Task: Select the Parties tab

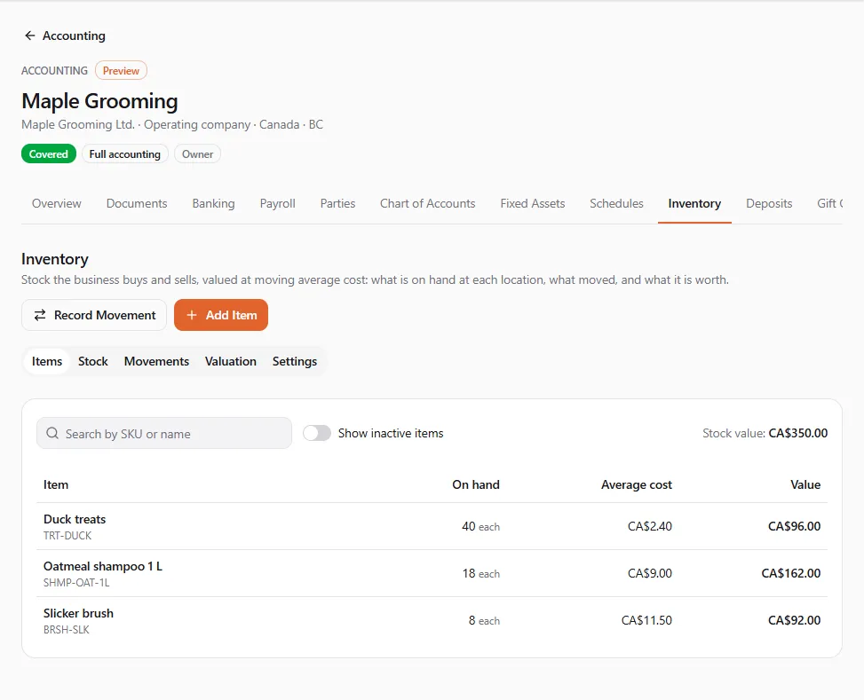Action: tap(337, 204)
